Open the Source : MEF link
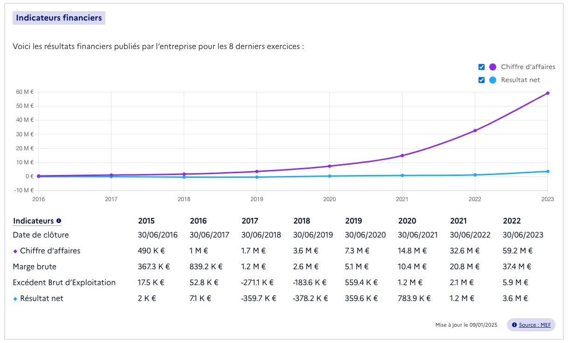 click(x=534, y=325)
